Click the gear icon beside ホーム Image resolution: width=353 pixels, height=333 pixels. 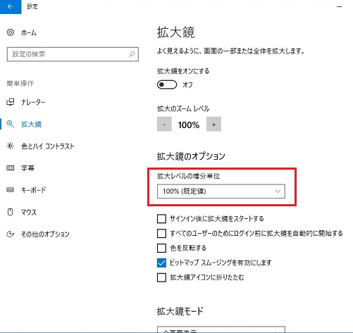click(x=11, y=32)
